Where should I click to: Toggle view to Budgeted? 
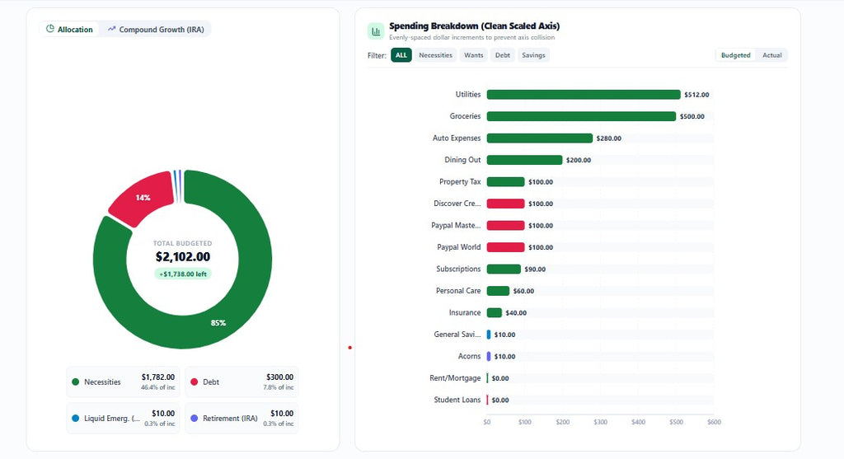735,55
